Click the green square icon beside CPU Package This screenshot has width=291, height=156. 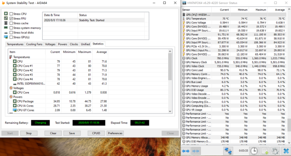pos(15,101)
